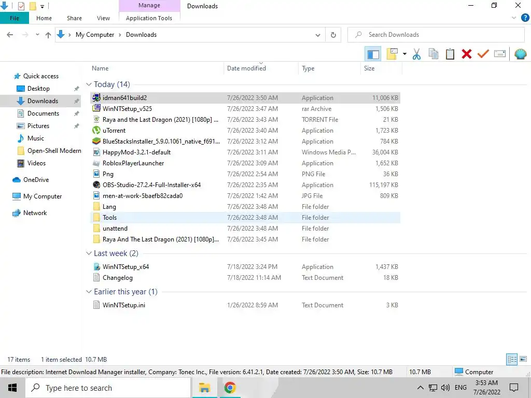Screen dimensions: 531x398
Task: Open the Help question mark icon
Action: [525, 18]
